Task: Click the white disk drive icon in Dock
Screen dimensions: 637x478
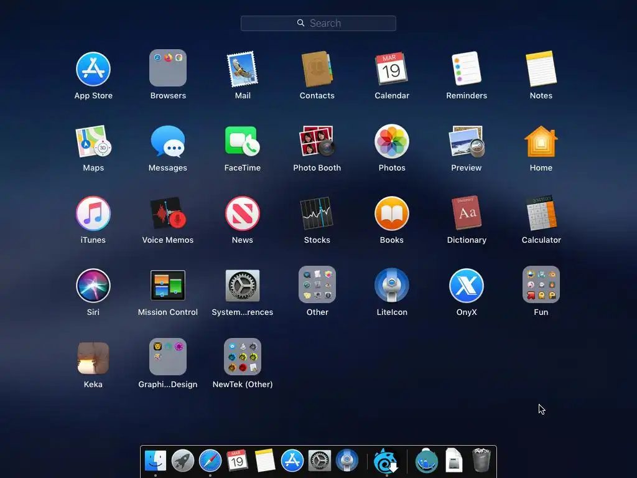Action: [x=453, y=460]
